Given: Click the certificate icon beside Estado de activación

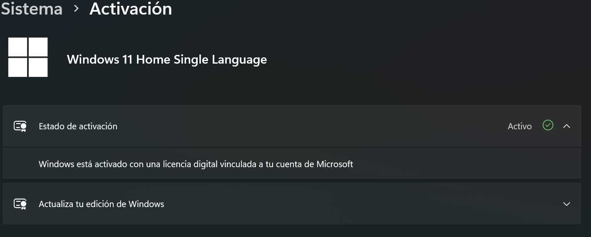Looking at the screenshot, I should (20, 126).
